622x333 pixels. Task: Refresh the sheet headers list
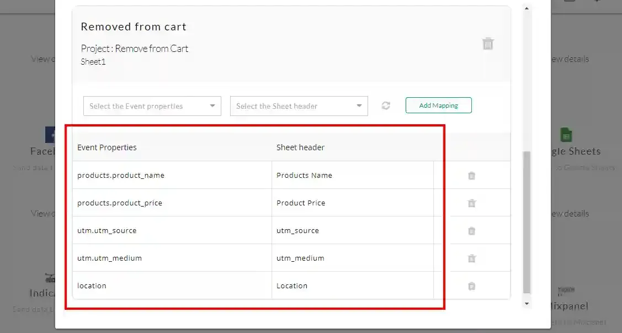386,105
